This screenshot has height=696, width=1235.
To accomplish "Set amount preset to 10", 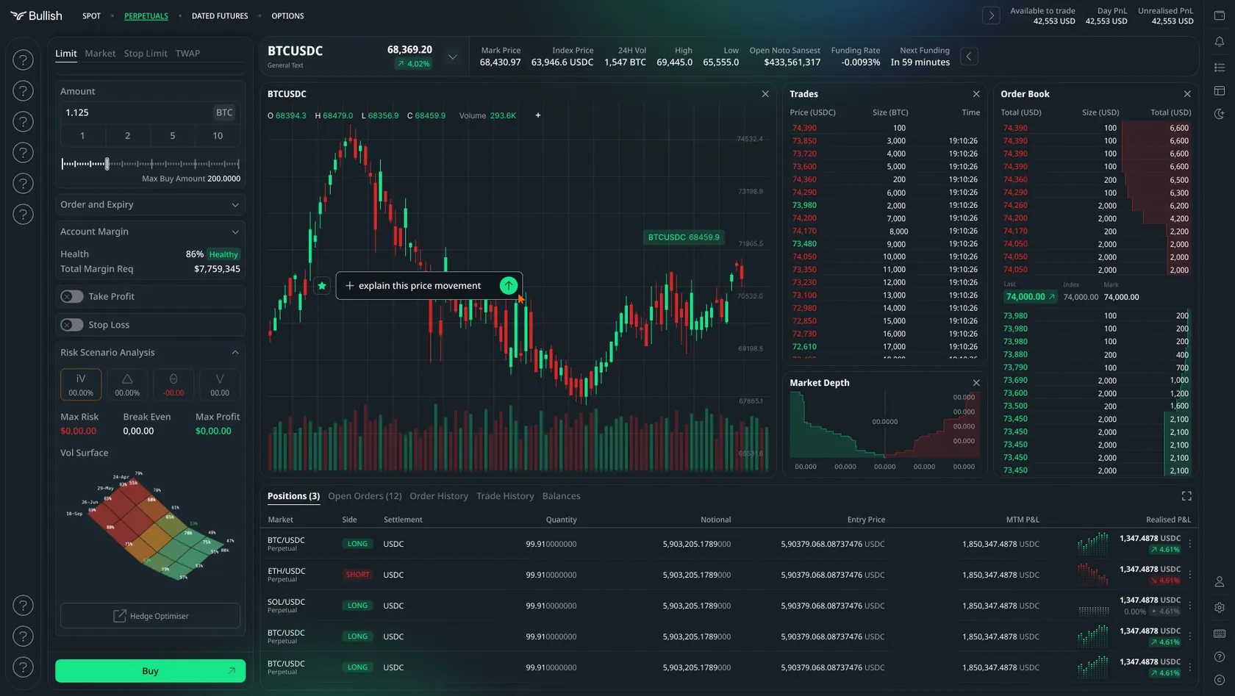I will 218,136.
